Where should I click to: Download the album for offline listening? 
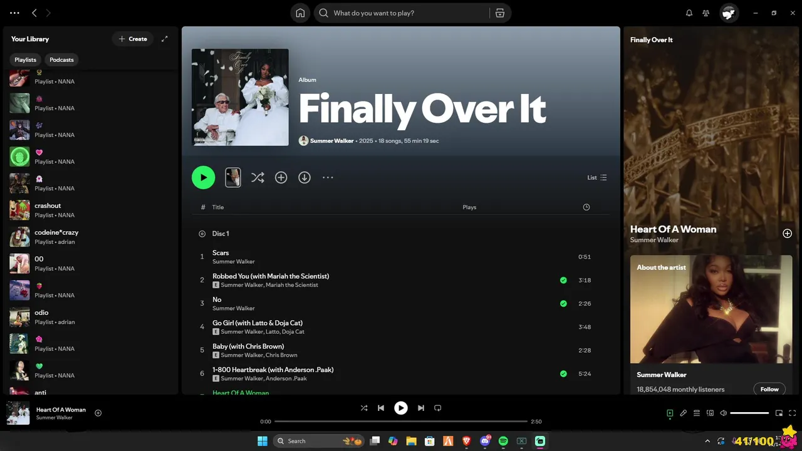305,177
